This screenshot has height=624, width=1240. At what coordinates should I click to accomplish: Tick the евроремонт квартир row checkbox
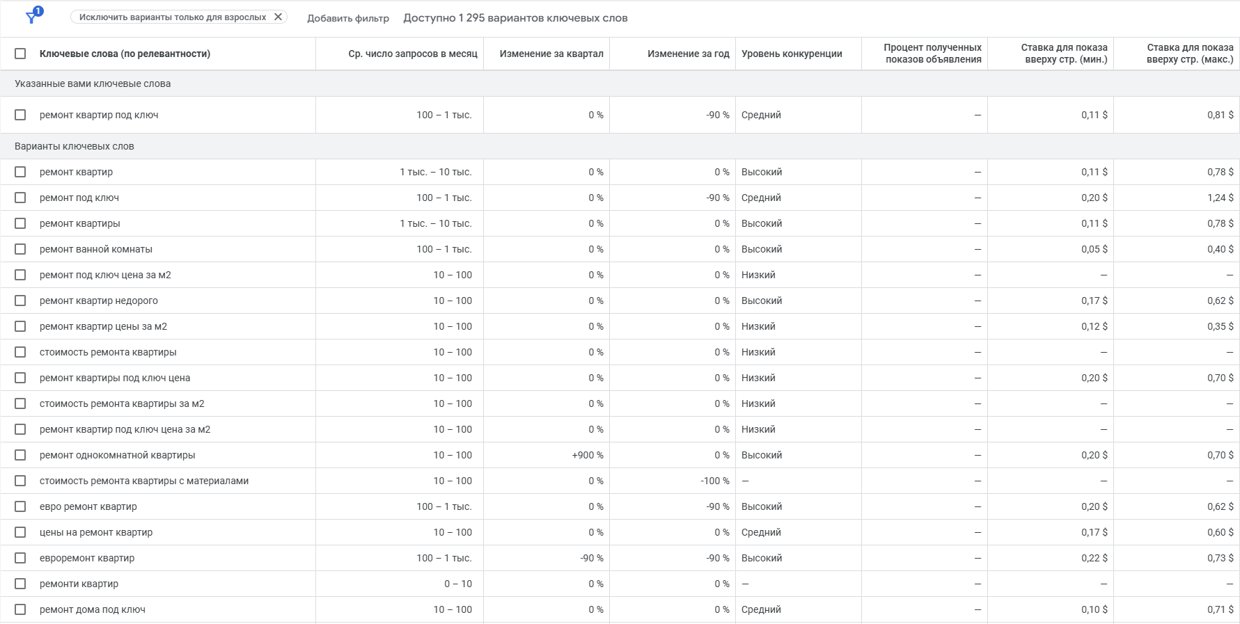click(x=20, y=558)
